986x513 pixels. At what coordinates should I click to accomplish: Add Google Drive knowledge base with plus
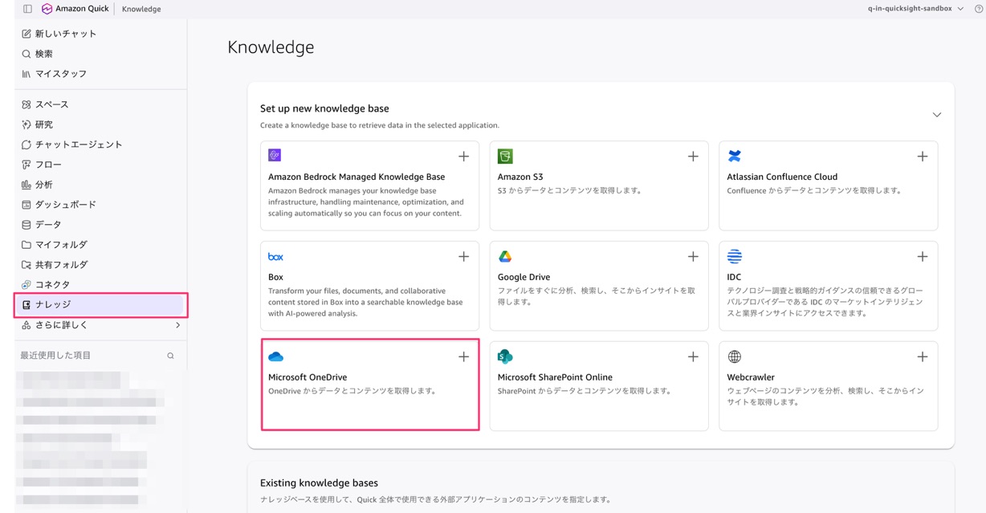pos(693,257)
